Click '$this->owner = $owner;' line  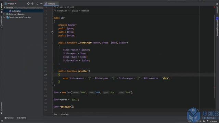click(x=77, y=50)
